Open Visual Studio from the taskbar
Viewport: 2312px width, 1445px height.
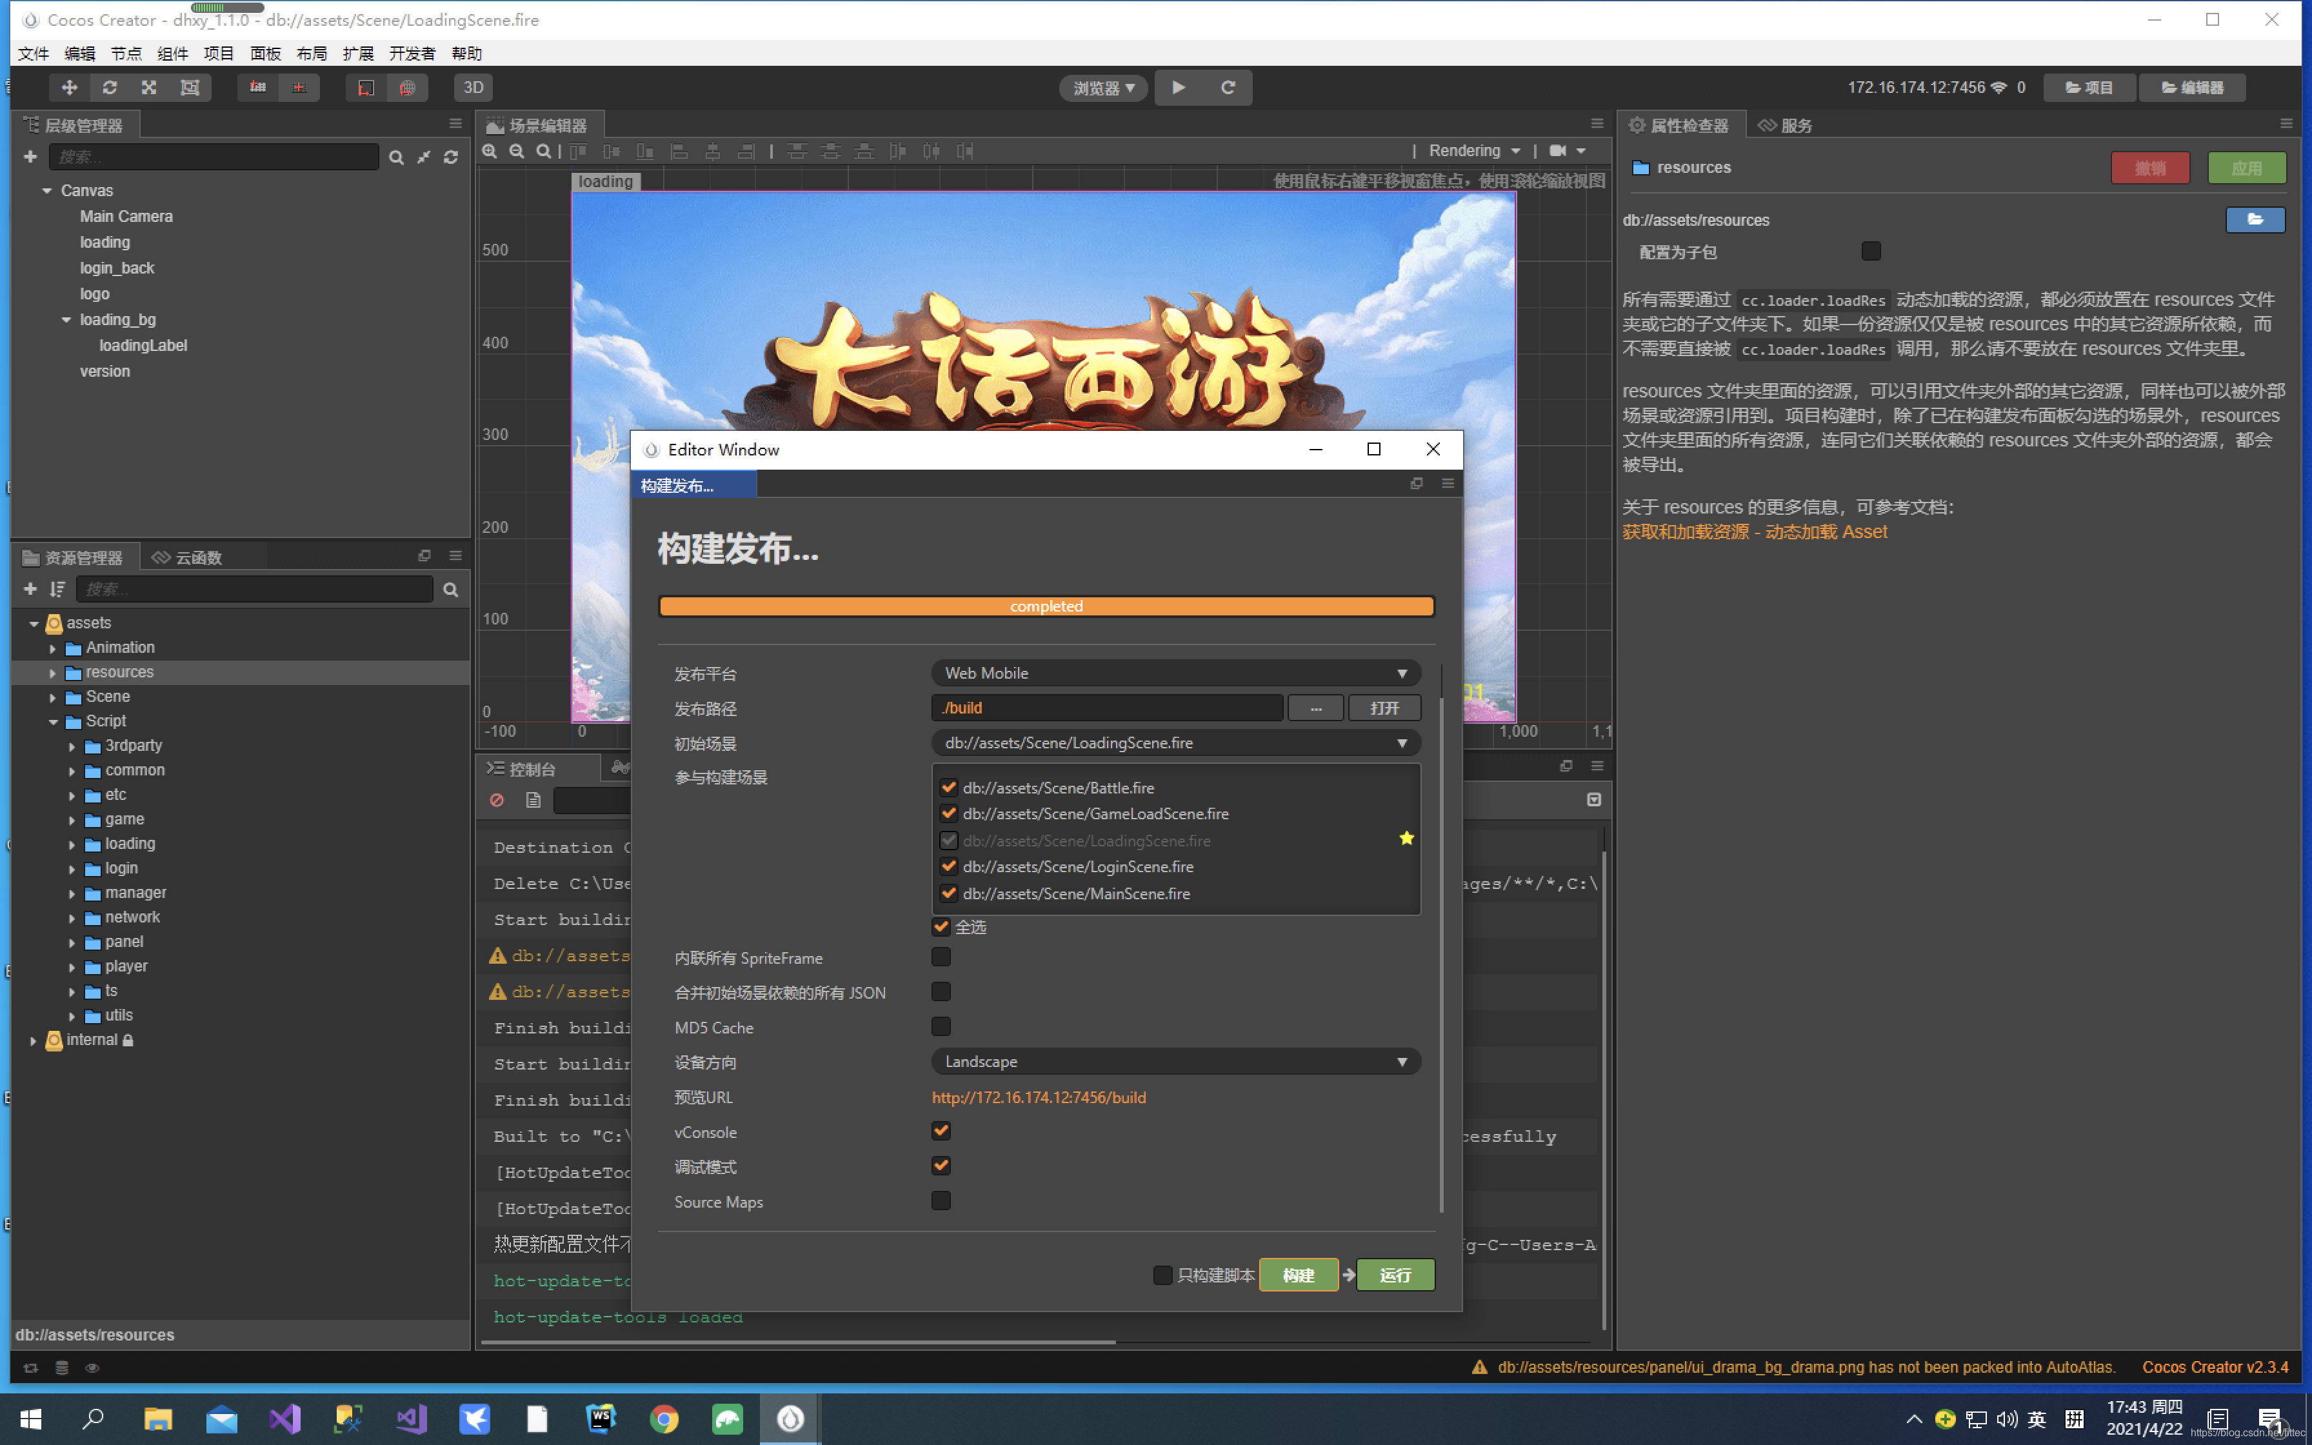point(284,1419)
